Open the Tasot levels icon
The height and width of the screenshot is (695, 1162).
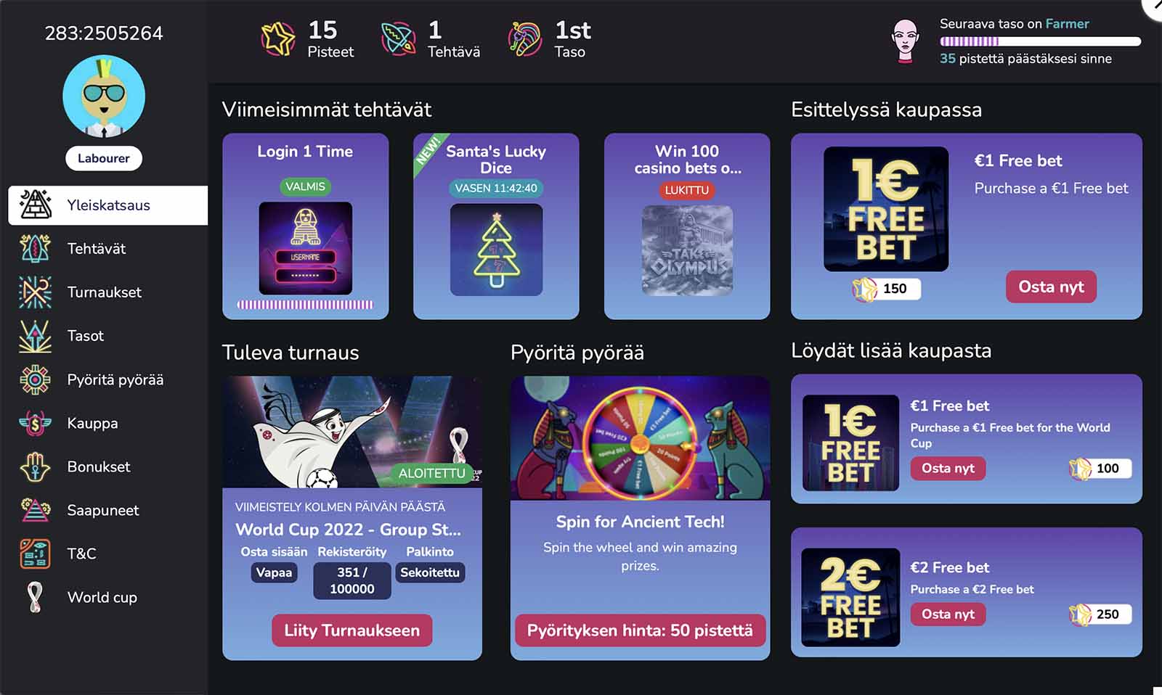[35, 336]
